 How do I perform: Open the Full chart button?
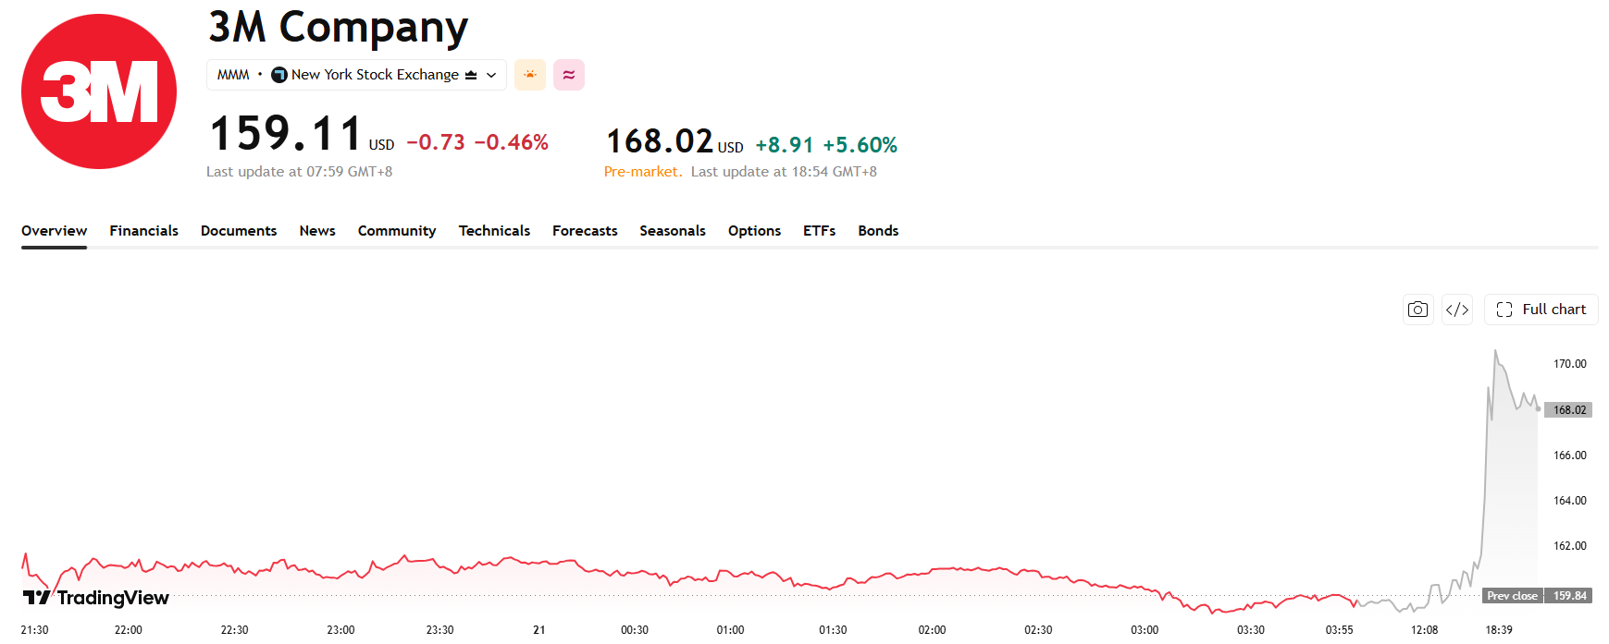click(1541, 310)
